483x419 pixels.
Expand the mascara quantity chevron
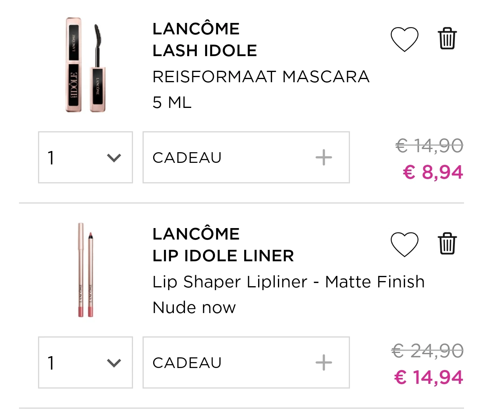pos(114,157)
